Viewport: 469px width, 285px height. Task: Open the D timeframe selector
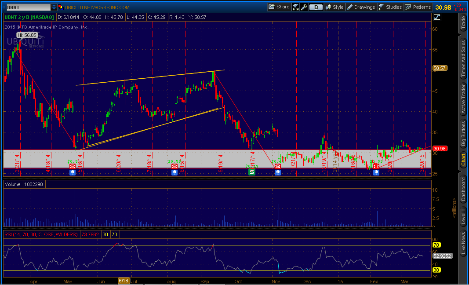coord(316,7)
